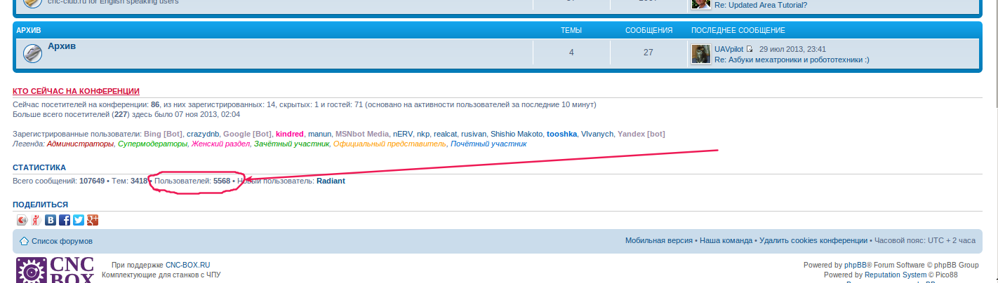The width and height of the screenshot is (998, 283).
Task: Click the ПОДЕЛИТЬСЯ heading
Action: (x=41, y=205)
